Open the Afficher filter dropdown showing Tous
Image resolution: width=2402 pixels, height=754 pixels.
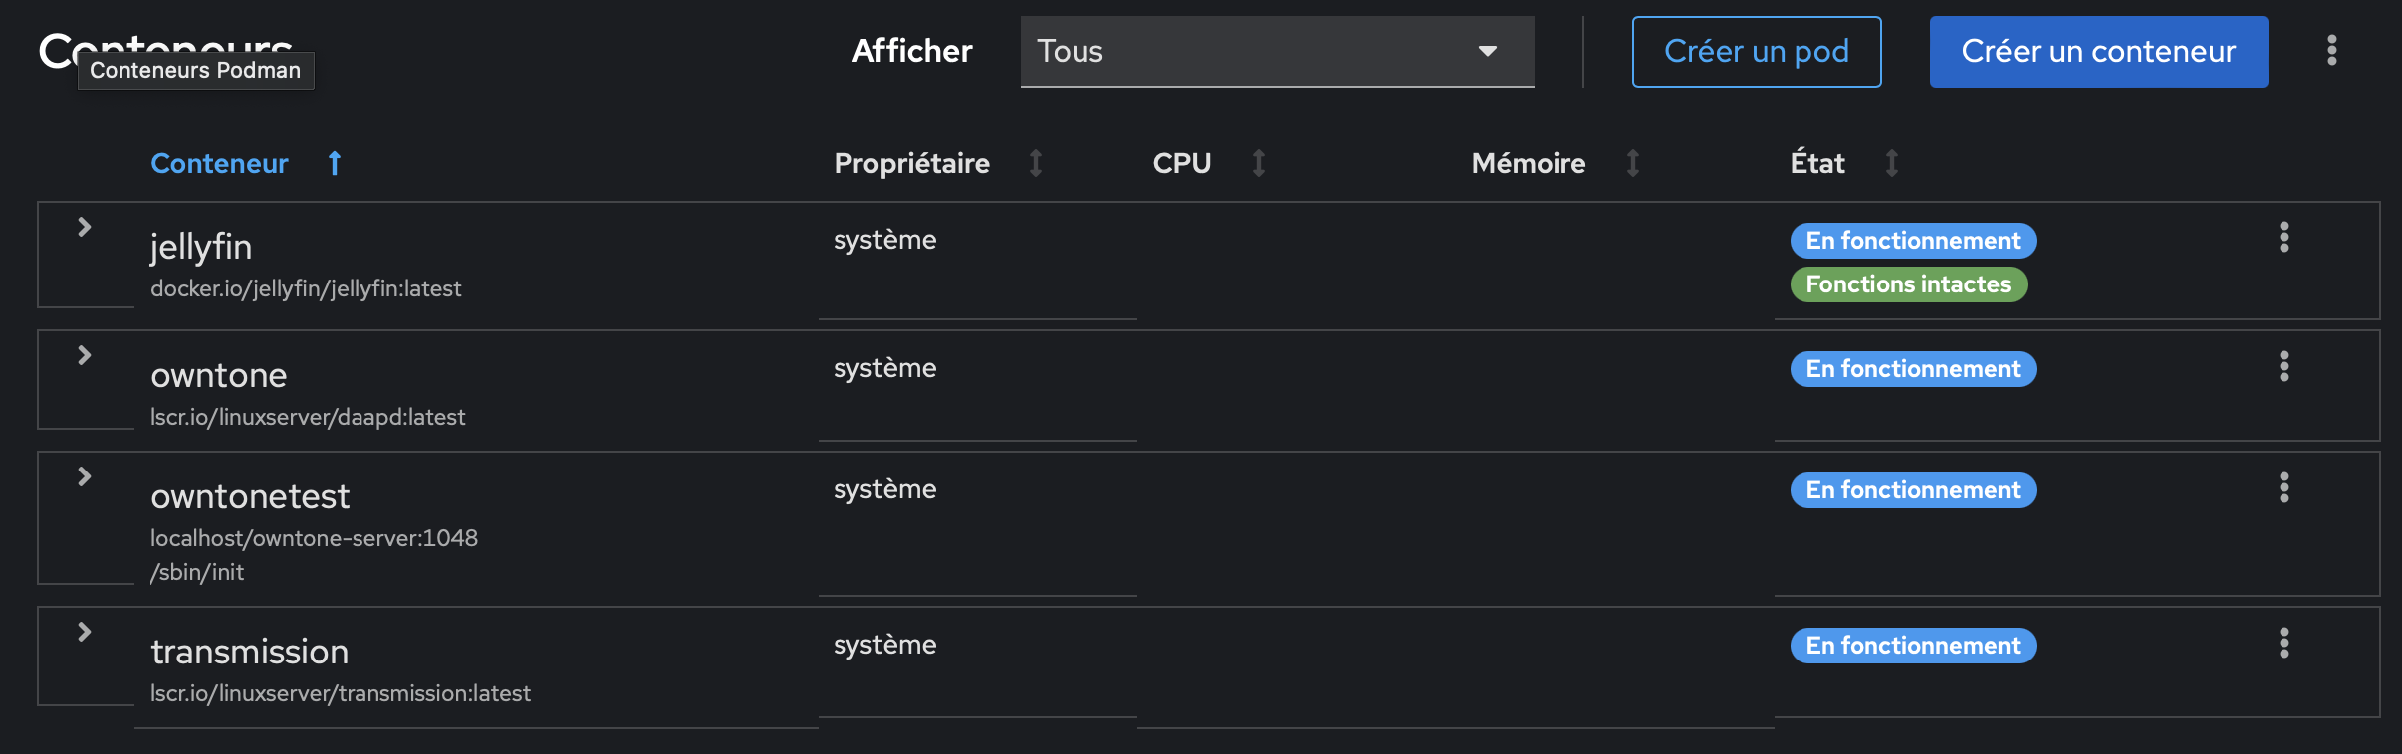click(1276, 51)
